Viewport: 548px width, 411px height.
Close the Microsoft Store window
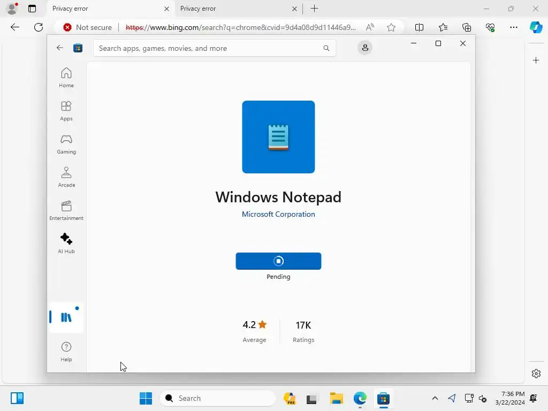[463, 43]
